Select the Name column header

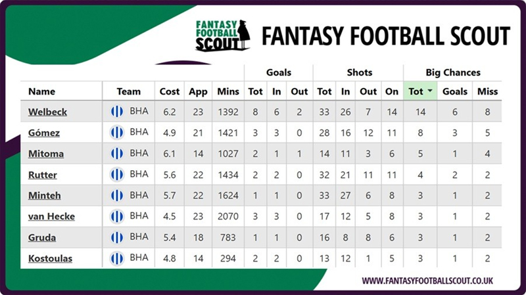[42, 92]
